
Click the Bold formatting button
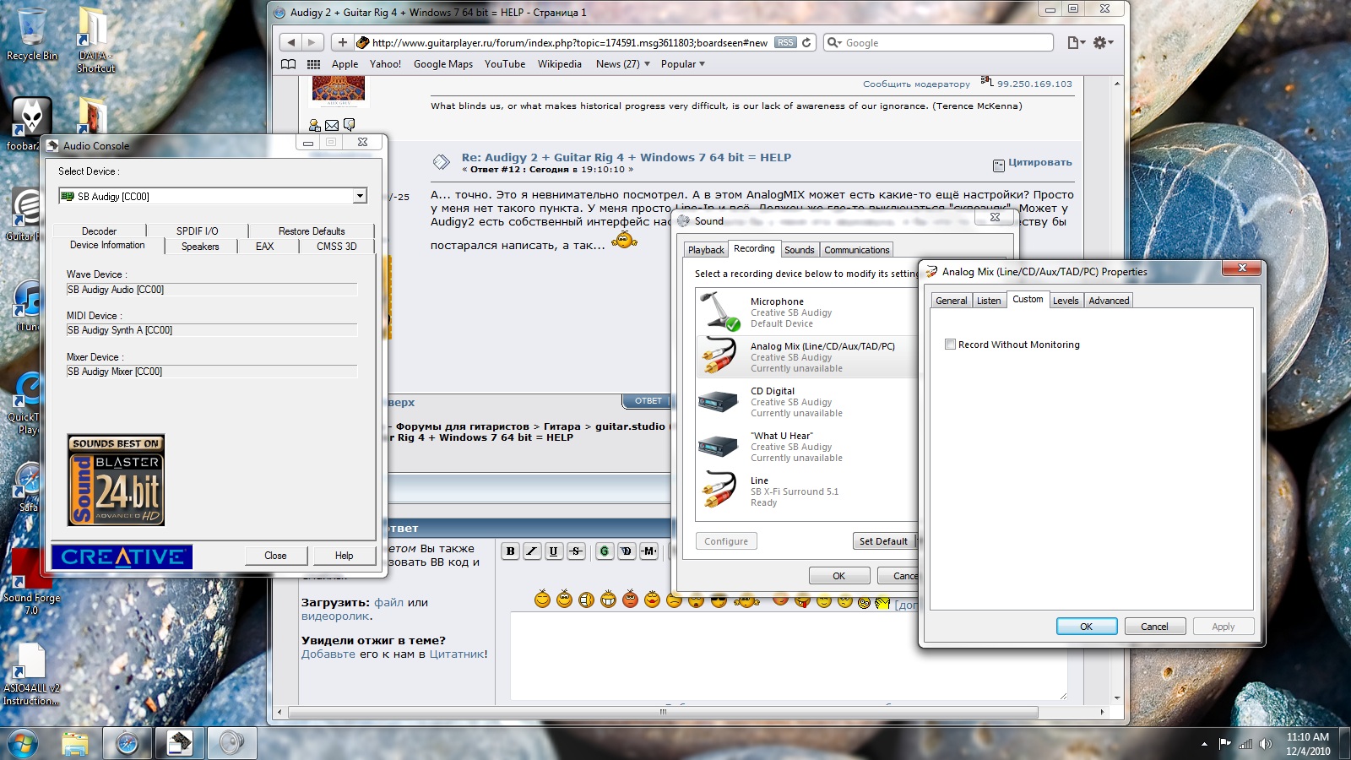pyautogui.click(x=510, y=551)
